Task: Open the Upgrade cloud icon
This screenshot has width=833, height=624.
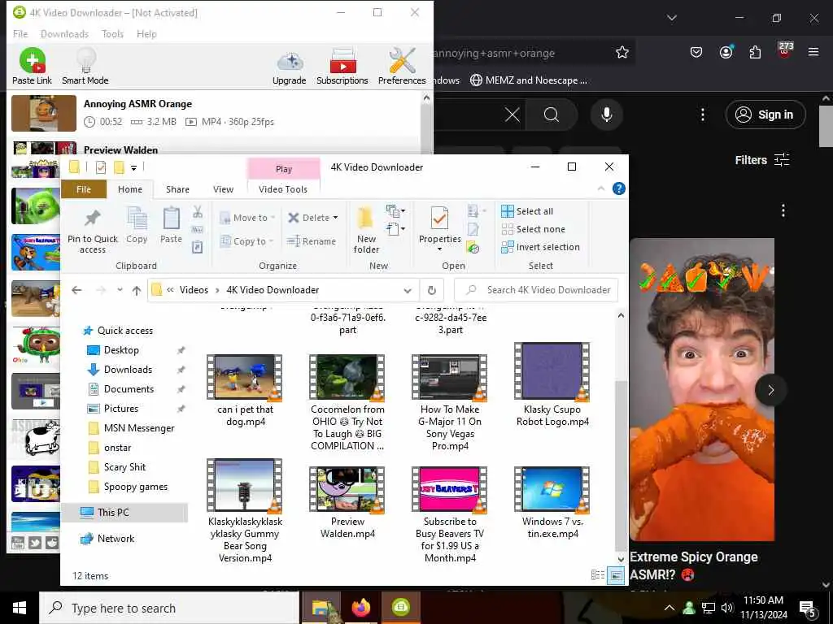Action: pos(289,67)
